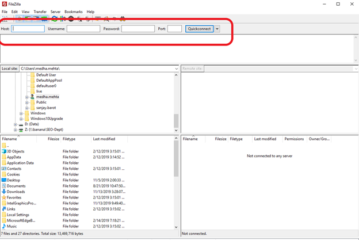Select the DefaultAppPool folder in tree
This screenshot has height=240, width=359.
49,81
